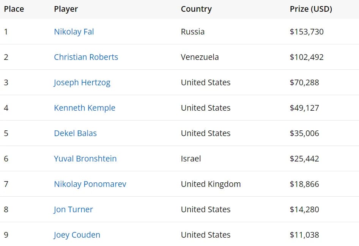
Task: Open Christian Roberts player profile
Action: click(86, 57)
